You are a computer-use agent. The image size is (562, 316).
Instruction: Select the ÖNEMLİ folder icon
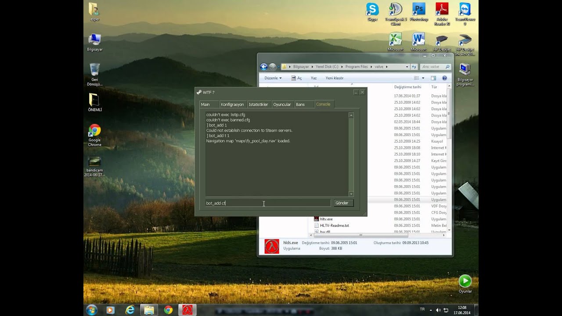click(94, 102)
